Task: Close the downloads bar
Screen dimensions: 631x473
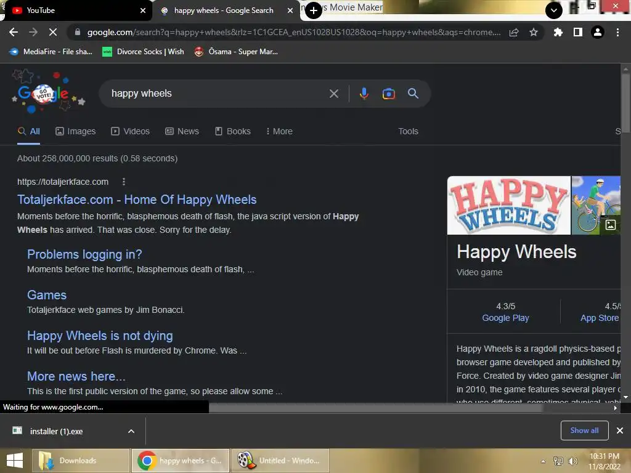Action: [620, 431]
